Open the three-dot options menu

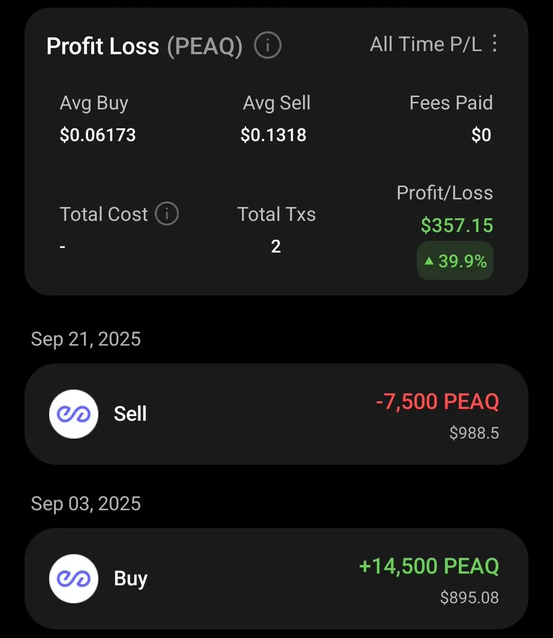494,44
